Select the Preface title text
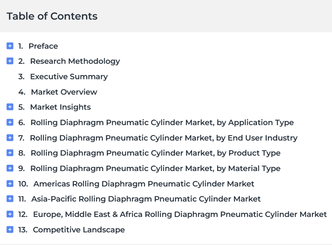Viewport: 332px width, 245px height. coord(43,46)
